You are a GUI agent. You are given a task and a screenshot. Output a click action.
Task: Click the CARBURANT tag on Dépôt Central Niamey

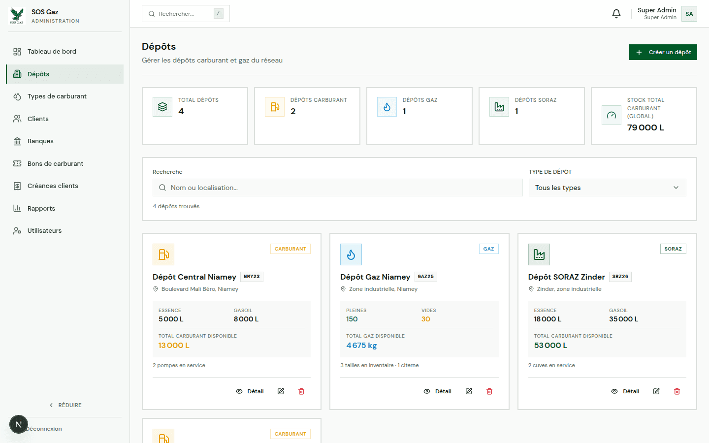coord(290,249)
